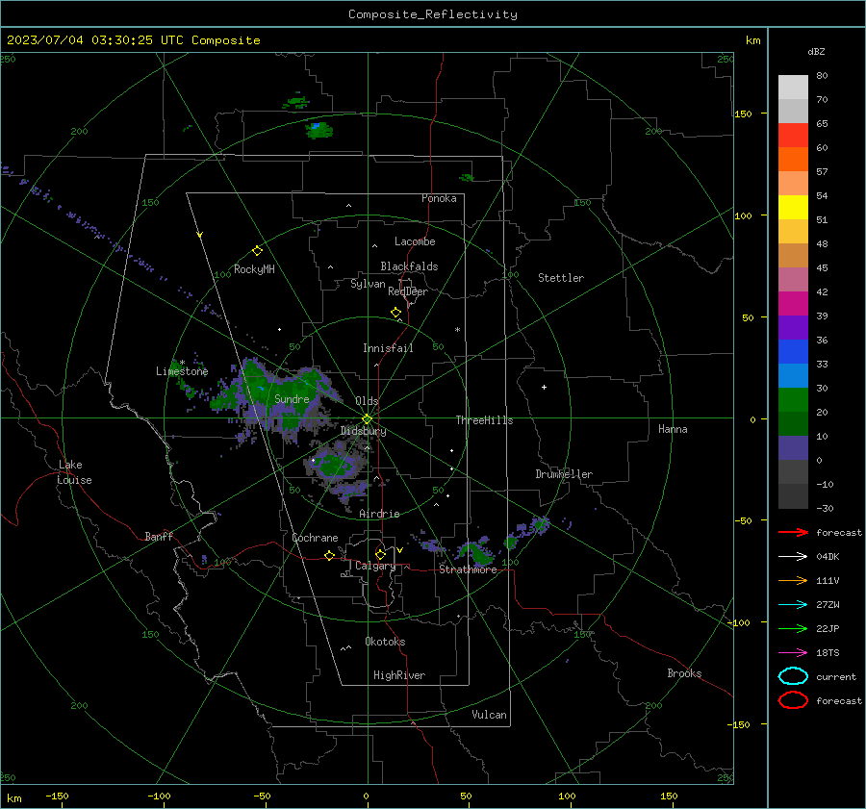Click the red forecast arrow in legend
866x809 pixels.
[x=793, y=532]
